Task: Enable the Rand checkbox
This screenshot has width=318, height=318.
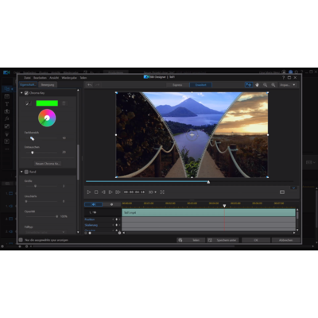Action: [26, 172]
